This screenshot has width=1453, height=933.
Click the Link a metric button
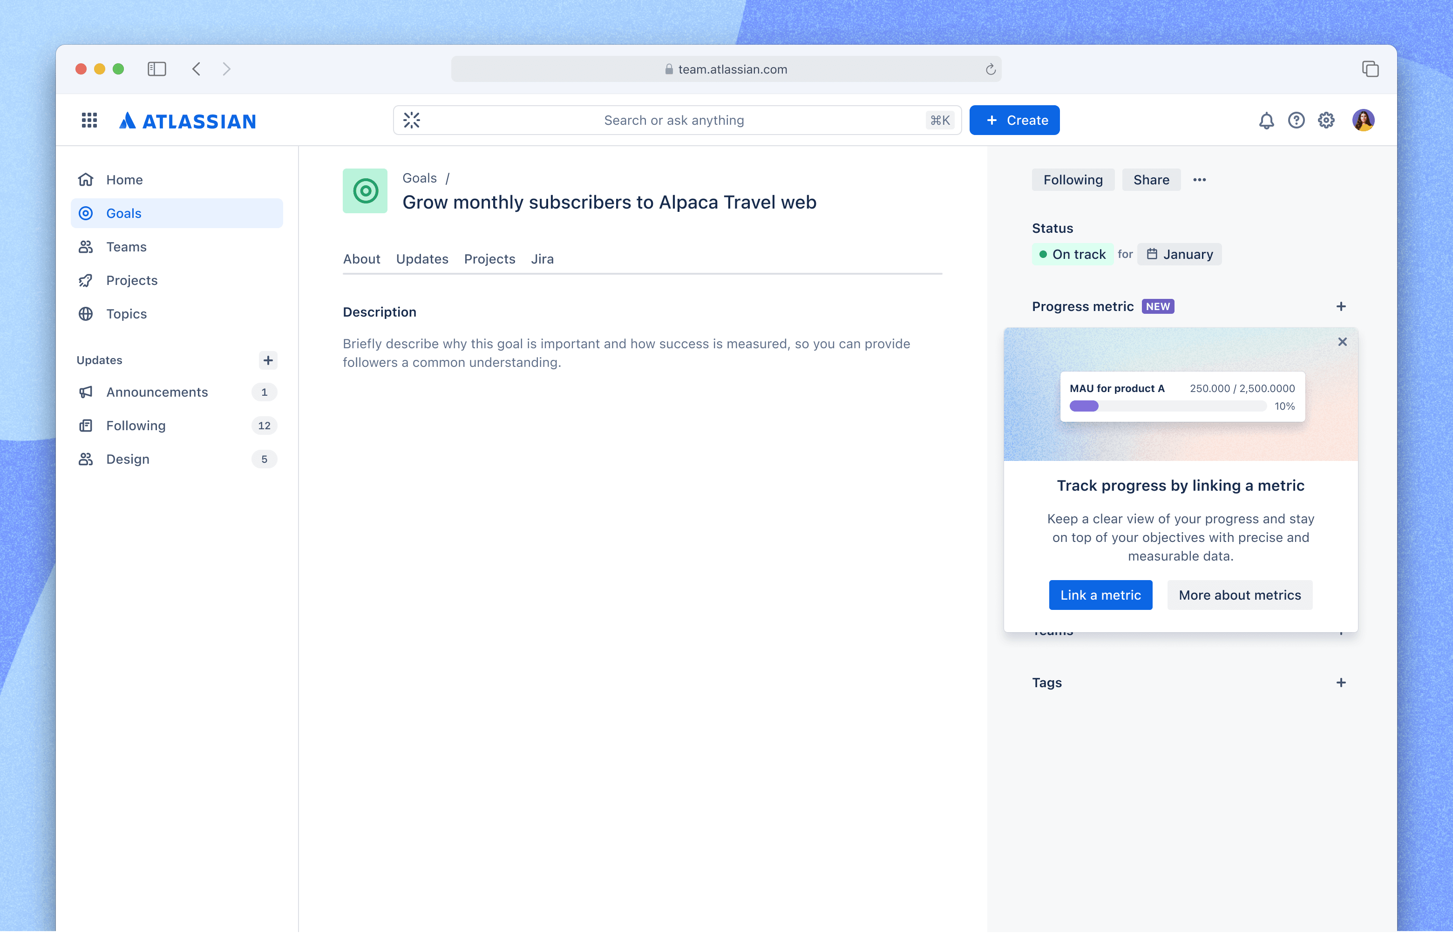tap(1100, 595)
